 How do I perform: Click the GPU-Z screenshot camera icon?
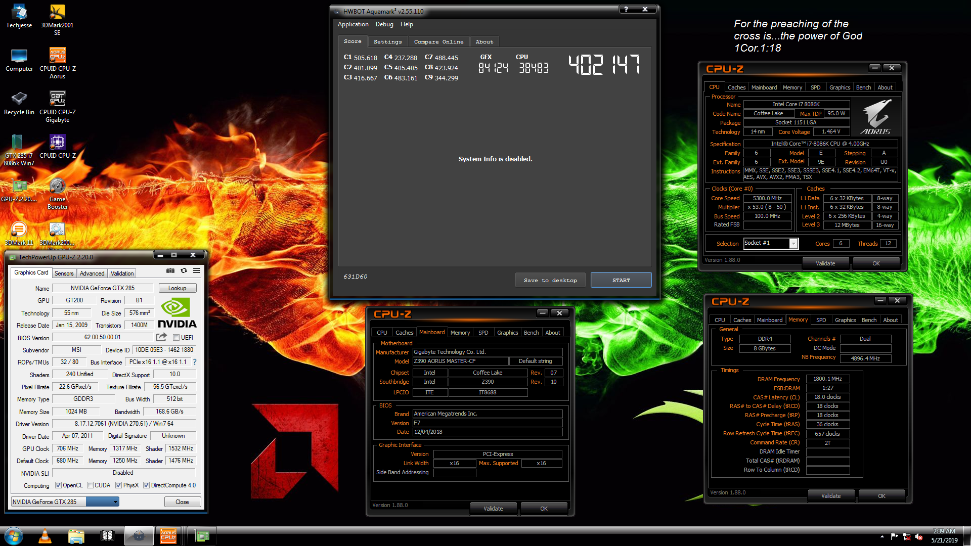[170, 270]
